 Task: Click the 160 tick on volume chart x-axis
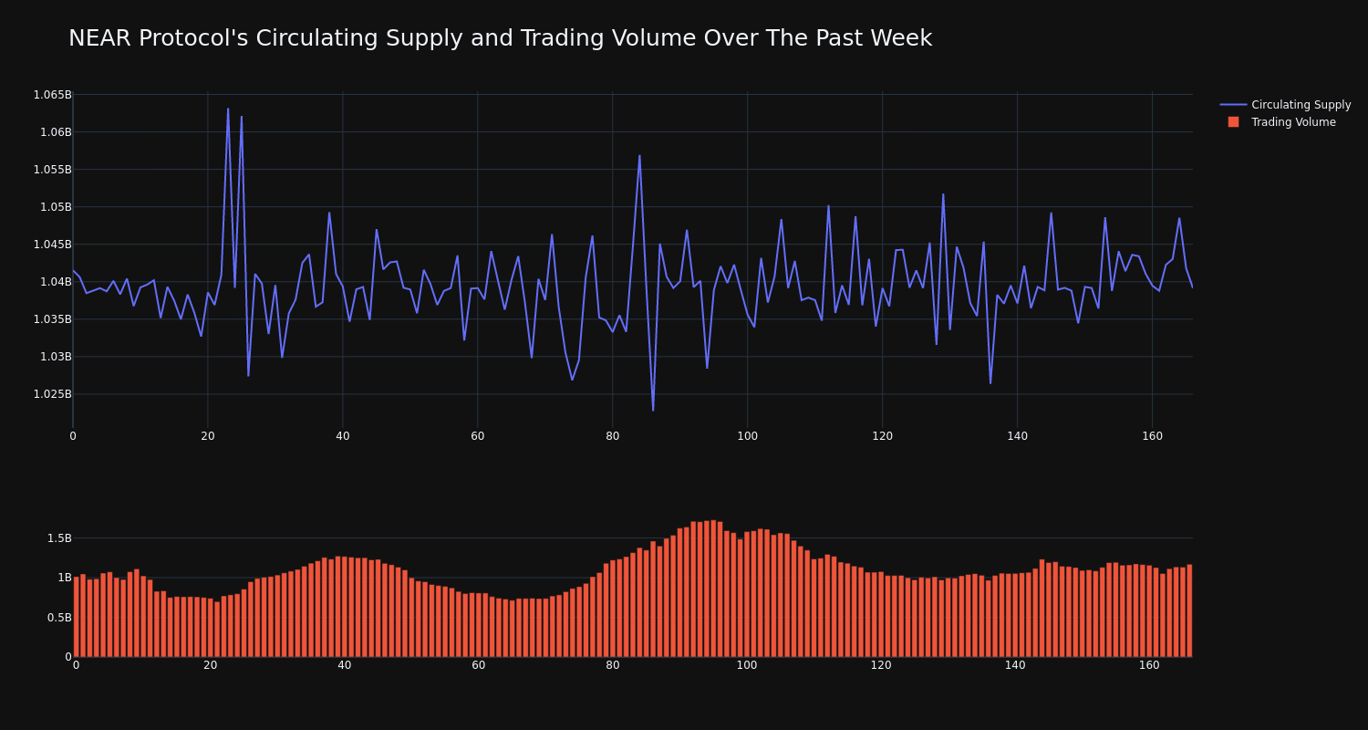(x=1149, y=665)
